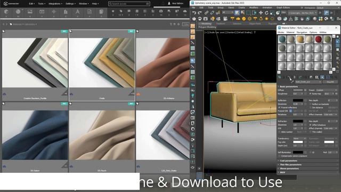Activate the Select Object tool
The image size is (341, 192).
[x=237, y=13]
